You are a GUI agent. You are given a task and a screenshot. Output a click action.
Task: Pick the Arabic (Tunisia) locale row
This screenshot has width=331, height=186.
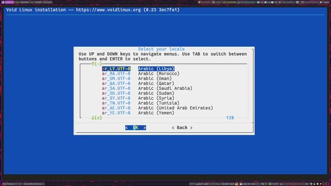pos(141,103)
